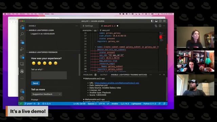Screen dimensions: 217x122
Task: Click line number 29 in the editor gutter
Action: click(x=85, y=69)
